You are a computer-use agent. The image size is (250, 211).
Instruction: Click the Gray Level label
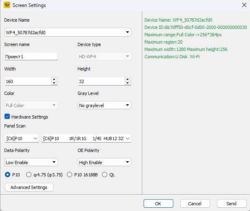point(88,93)
